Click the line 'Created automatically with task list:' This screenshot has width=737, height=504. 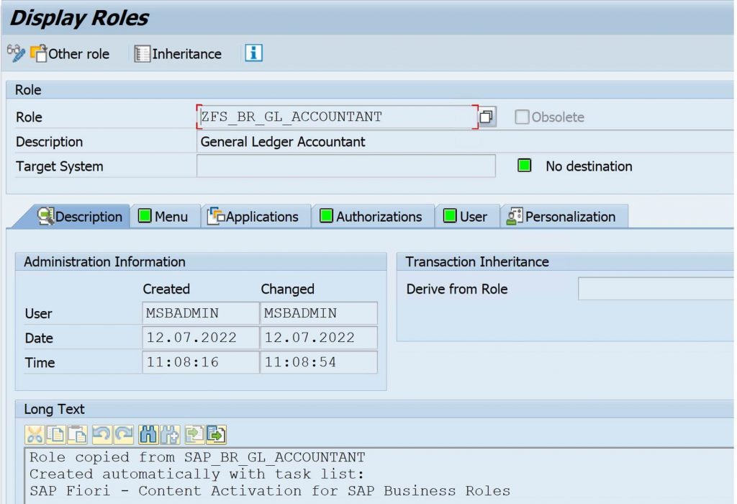(197, 474)
